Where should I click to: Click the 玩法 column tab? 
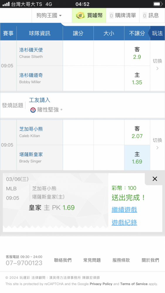(x=157, y=33)
